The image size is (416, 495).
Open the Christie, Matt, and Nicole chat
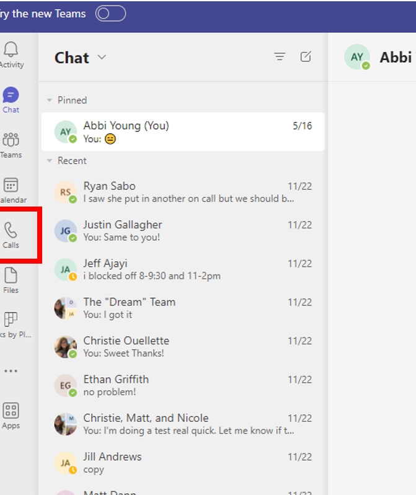point(183,424)
